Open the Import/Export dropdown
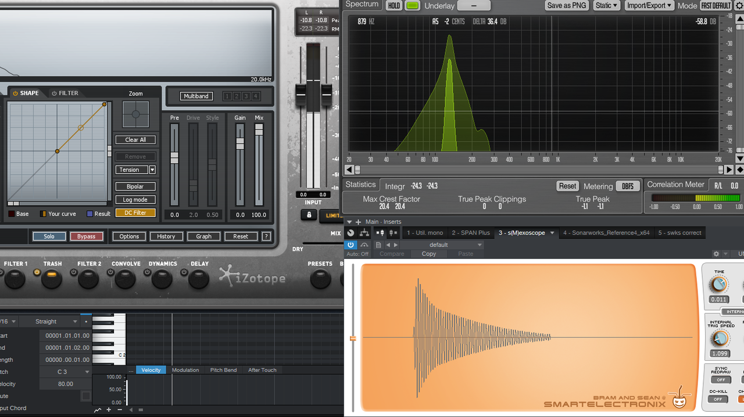744x417 pixels. click(649, 5)
